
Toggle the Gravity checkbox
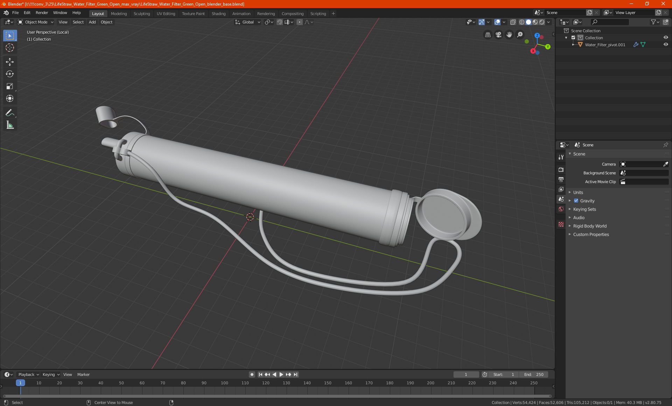[576, 201]
